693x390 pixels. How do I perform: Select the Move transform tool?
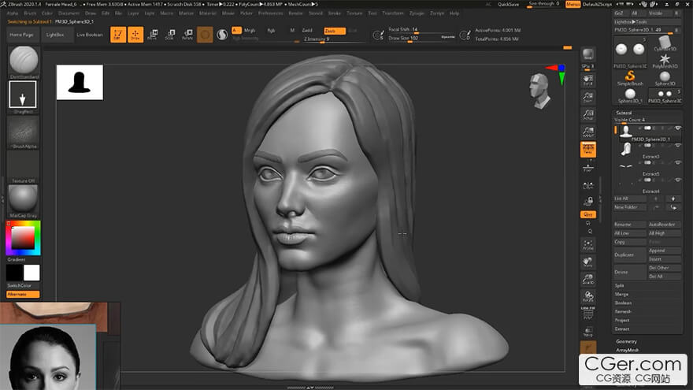click(x=153, y=35)
